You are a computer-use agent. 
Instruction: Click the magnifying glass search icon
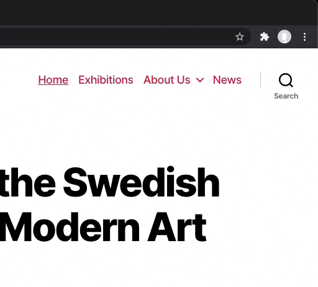[286, 80]
